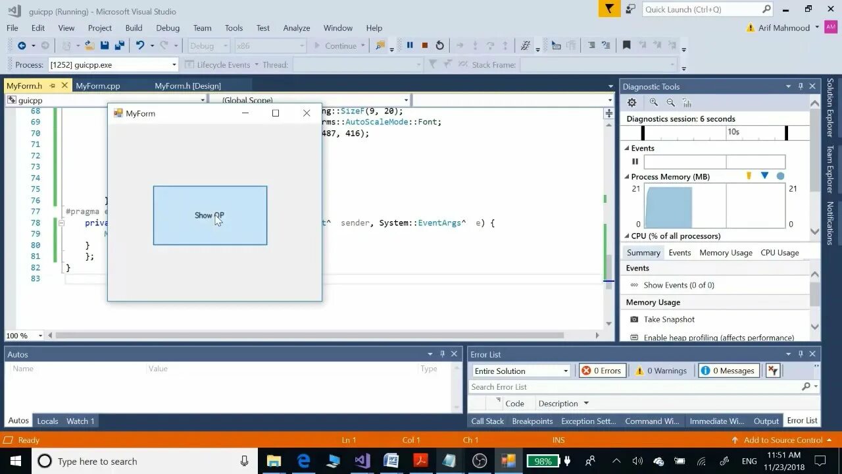Open the Diagnostic Tools settings gear
The height and width of the screenshot is (474, 842).
pyautogui.click(x=632, y=102)
